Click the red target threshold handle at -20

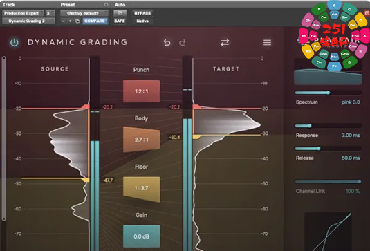point(197,107)
